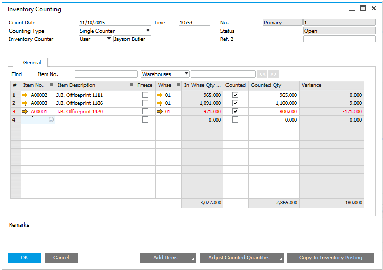
Task: Click the link arrow for item A00001
Action: coord(25,112)
